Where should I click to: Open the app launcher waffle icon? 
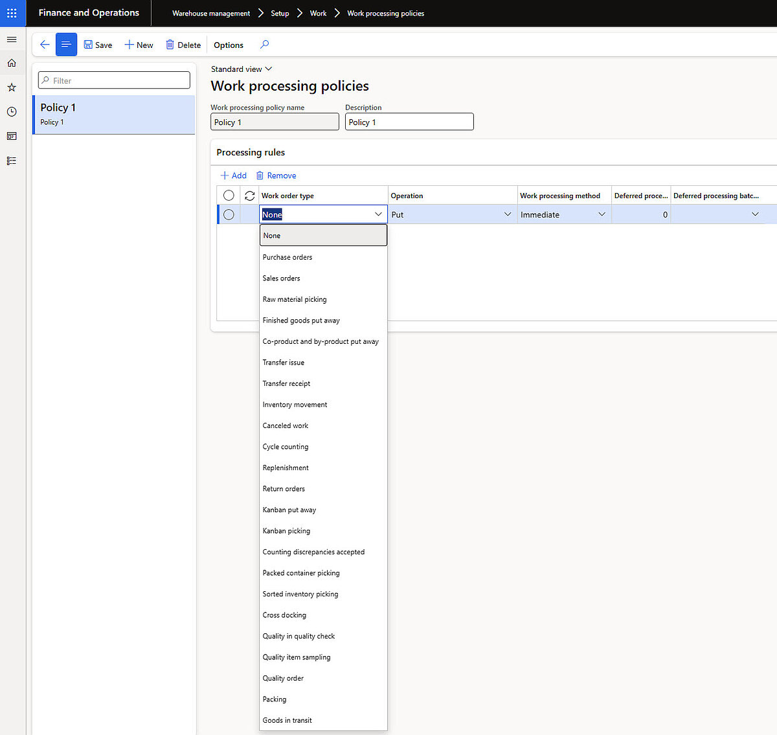pyautogui.click(x=12, y=13)
